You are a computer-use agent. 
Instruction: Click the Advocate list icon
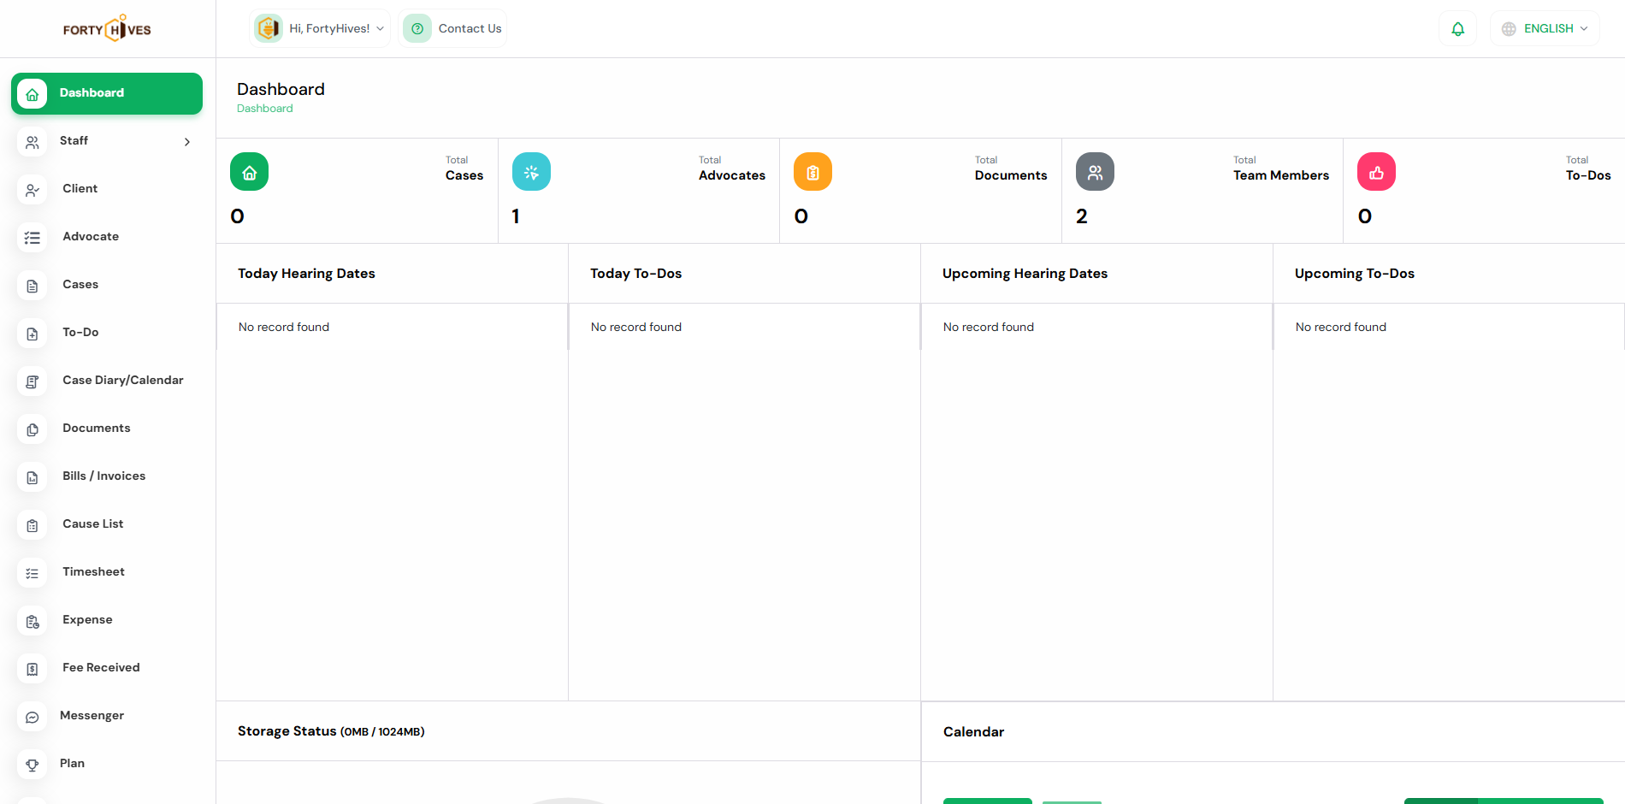pyautogui.click(x=32, y=238)
